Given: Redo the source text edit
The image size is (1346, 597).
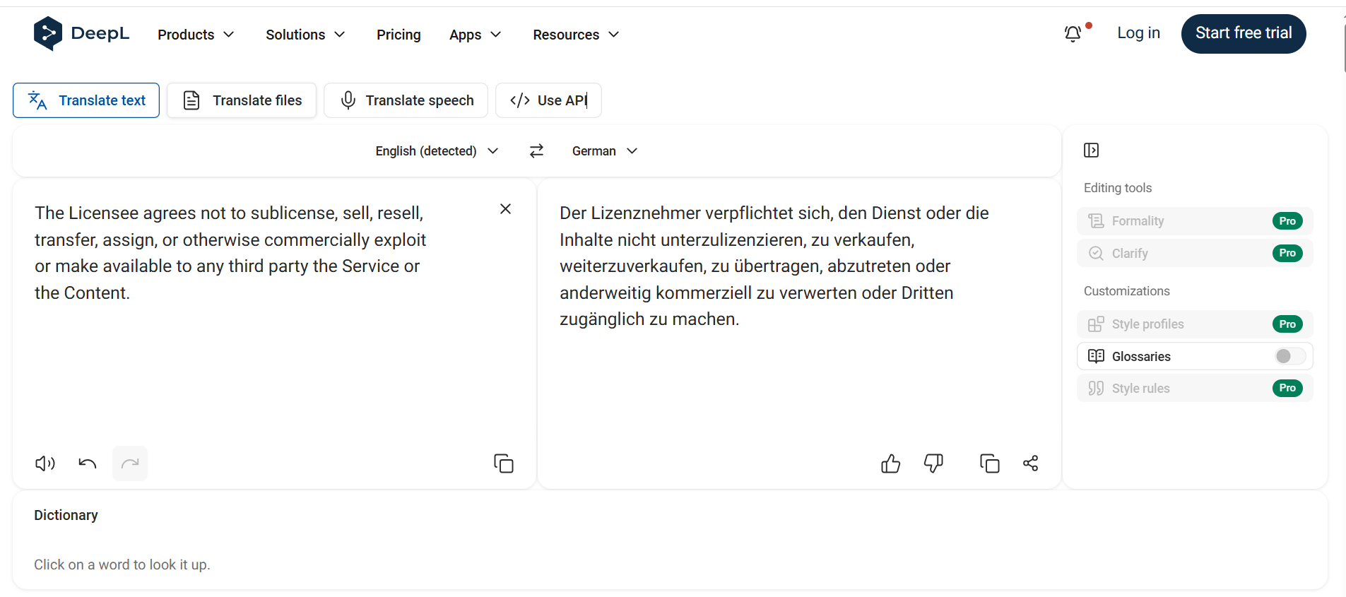Looking at the screenshot, I should pos(130,463).
